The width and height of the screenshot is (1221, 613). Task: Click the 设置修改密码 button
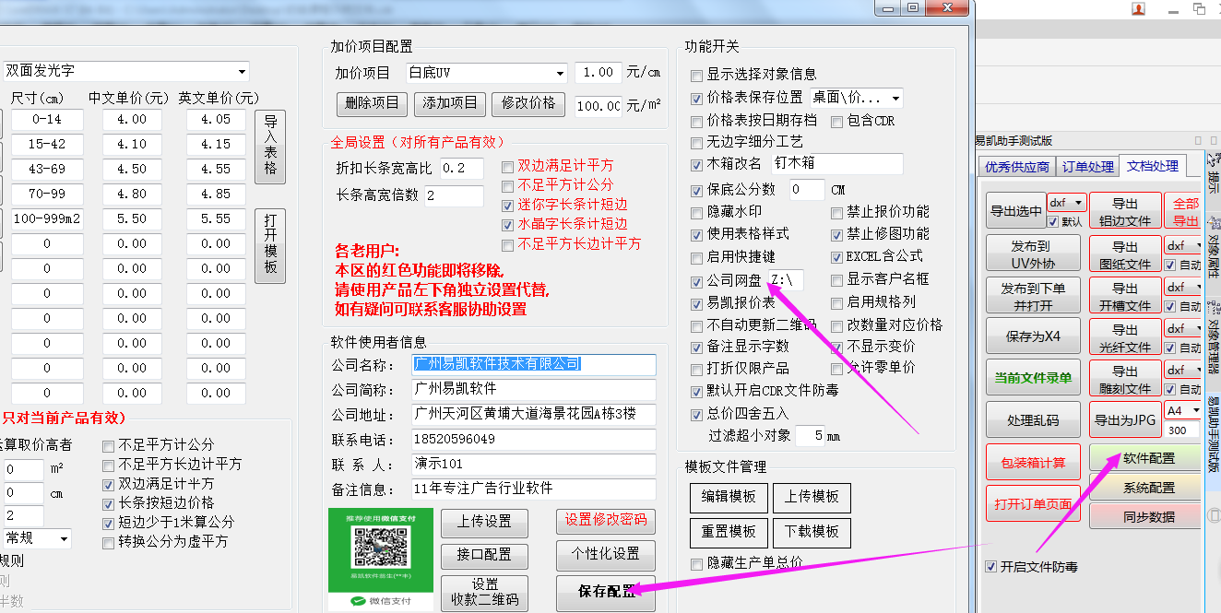point(606,520)
